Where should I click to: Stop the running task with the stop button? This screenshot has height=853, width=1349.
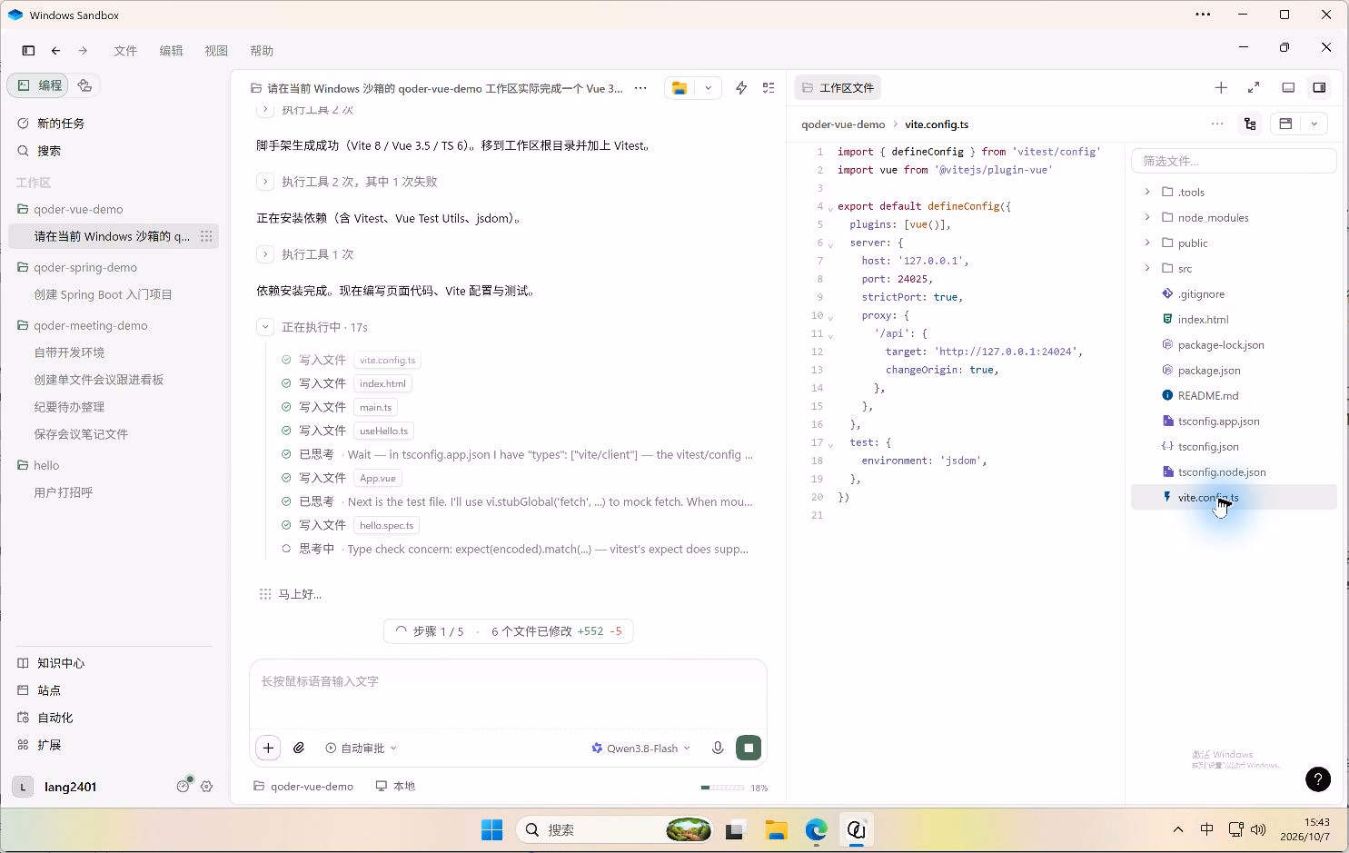click(x=749, y=748)
